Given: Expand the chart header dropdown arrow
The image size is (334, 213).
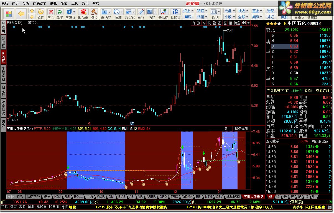Looking at the screenshot, I should click(x=248, y=23).
